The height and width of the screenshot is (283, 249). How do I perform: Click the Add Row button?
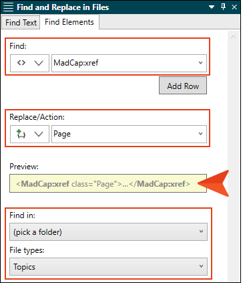tap(183, 86)
